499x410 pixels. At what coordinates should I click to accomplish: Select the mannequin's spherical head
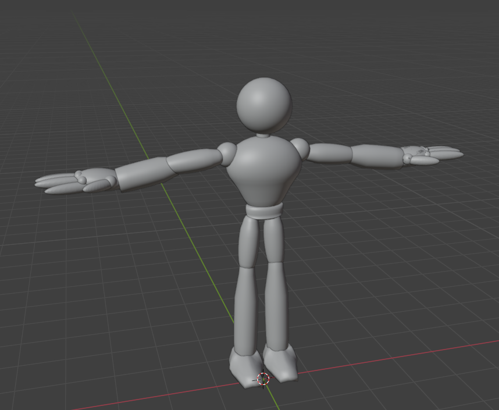click(264, 105)
